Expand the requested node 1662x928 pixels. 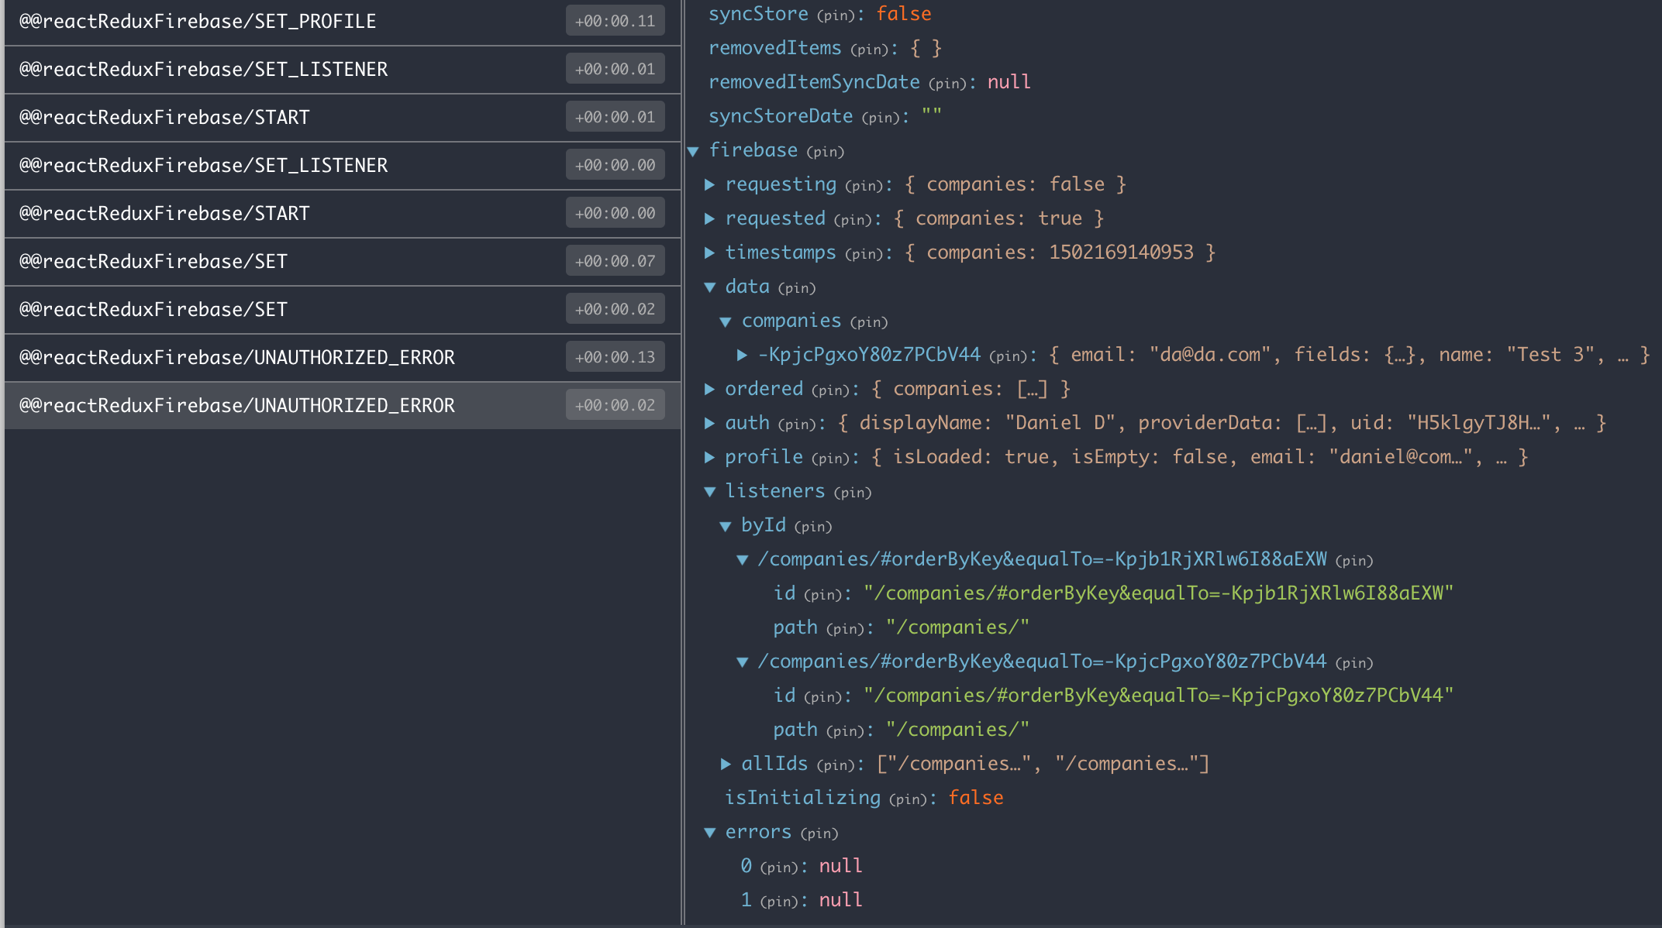pyautogui.click(x=709, y=218)
